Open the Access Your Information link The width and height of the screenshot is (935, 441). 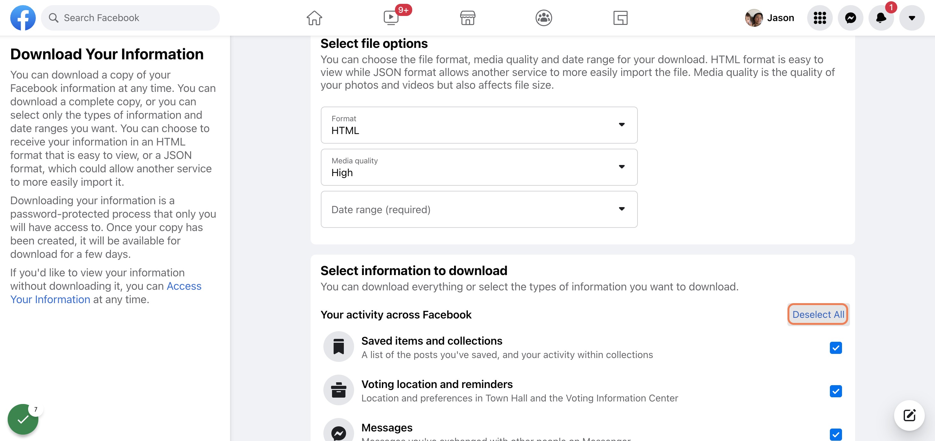click(x=106, y=293)
